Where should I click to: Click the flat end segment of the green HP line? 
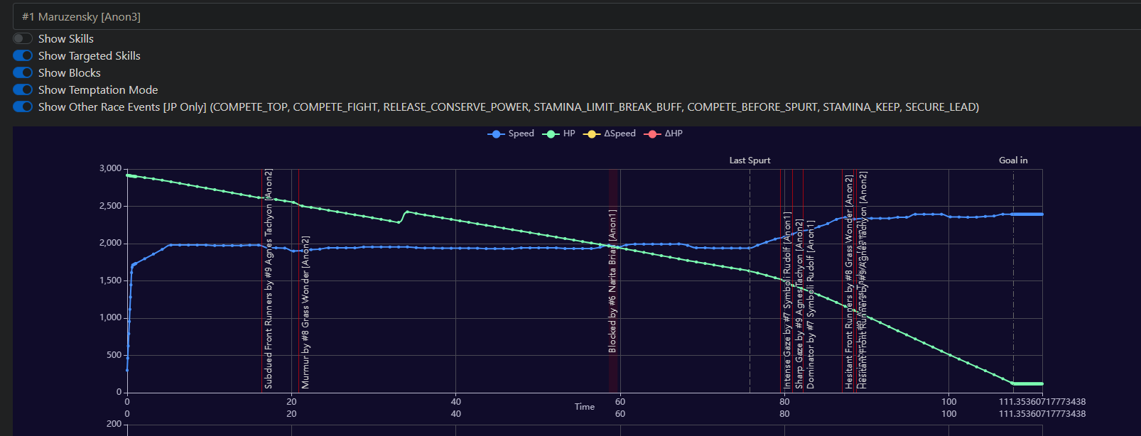pos(1027,383)
